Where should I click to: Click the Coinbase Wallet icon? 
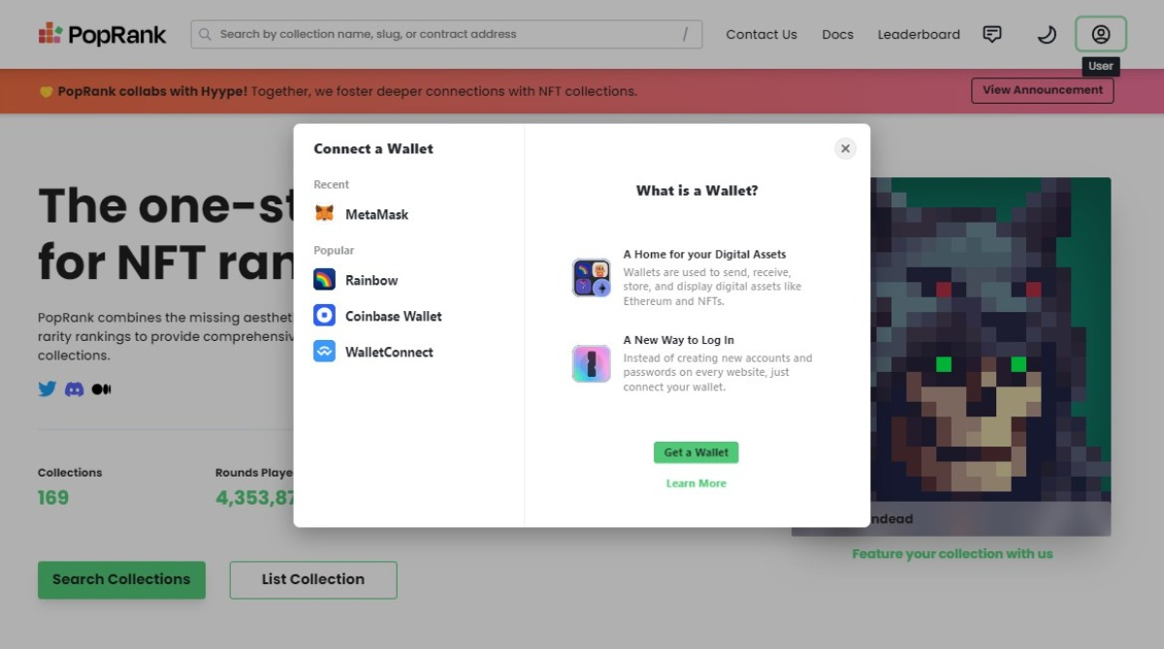(x=324, y=316)
